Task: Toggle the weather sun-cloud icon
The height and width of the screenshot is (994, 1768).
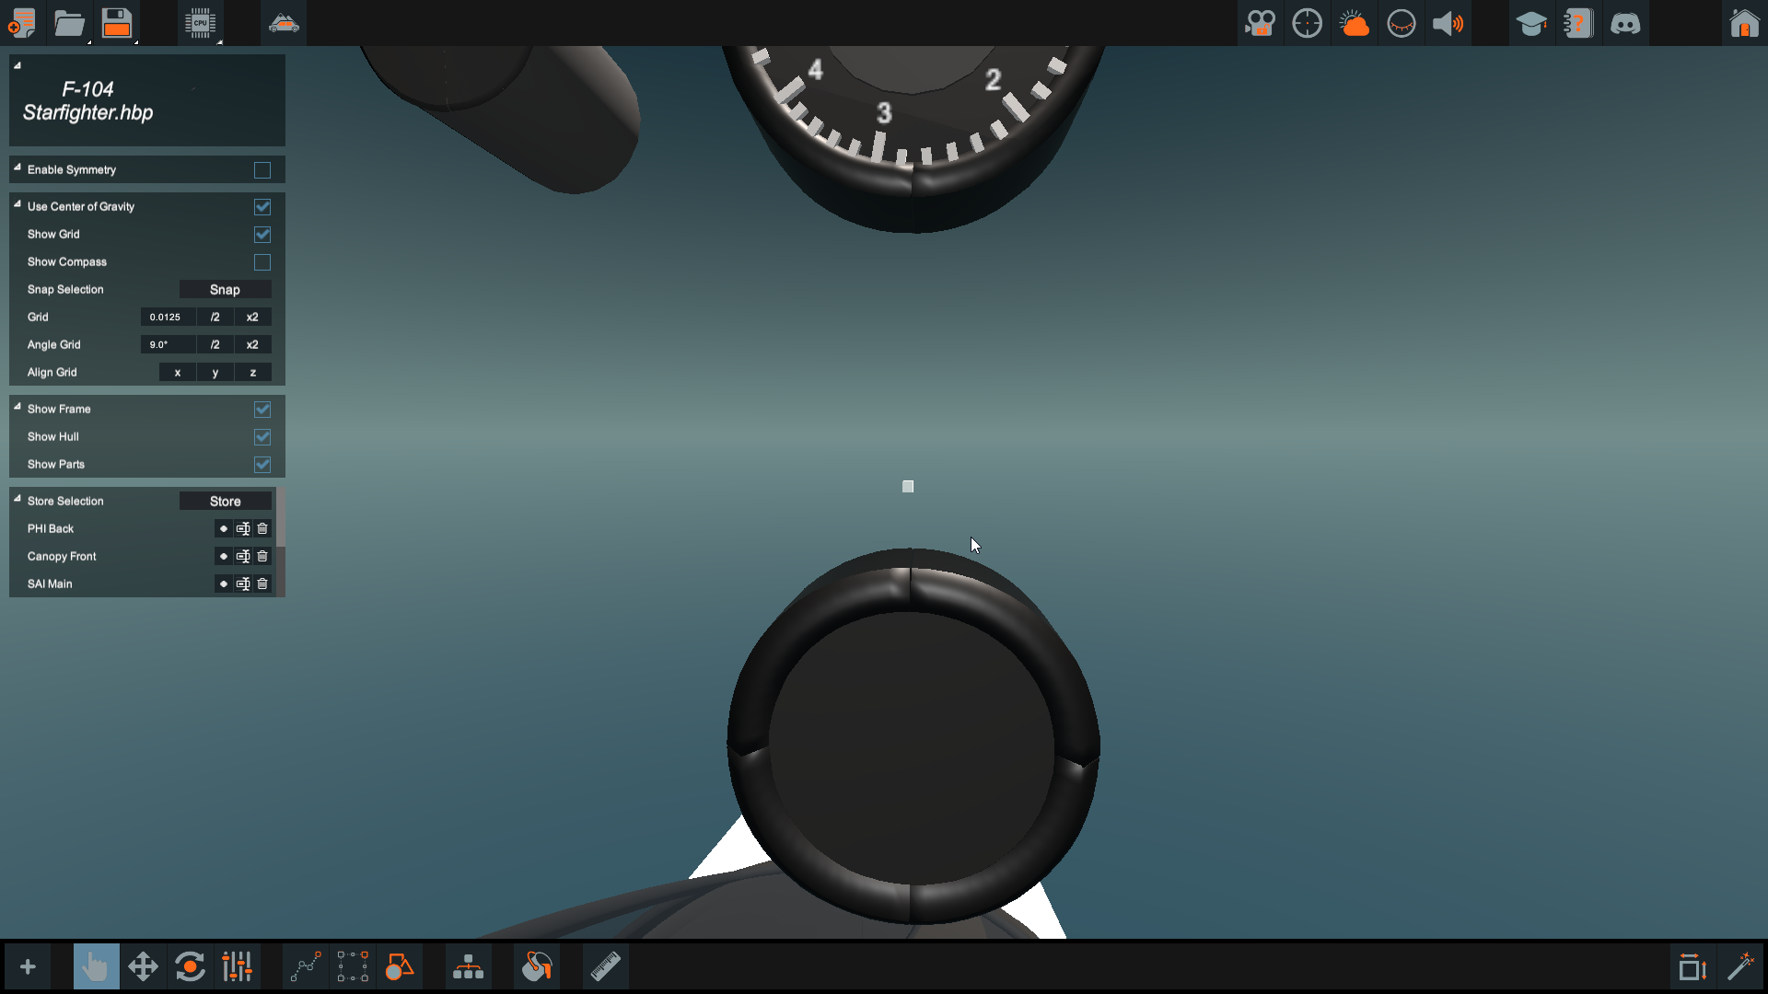Action: pos(1354,23)
